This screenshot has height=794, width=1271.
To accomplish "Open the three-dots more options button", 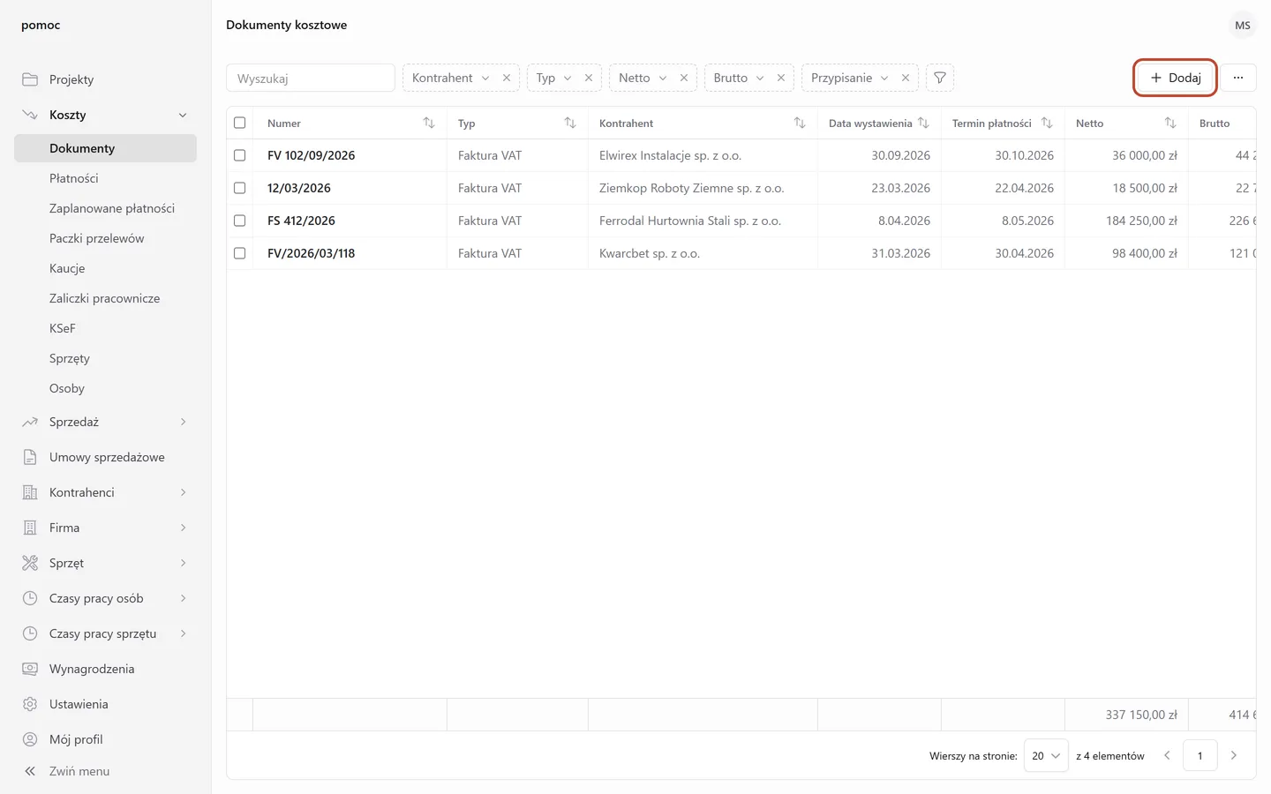I will coord(1238,78).
